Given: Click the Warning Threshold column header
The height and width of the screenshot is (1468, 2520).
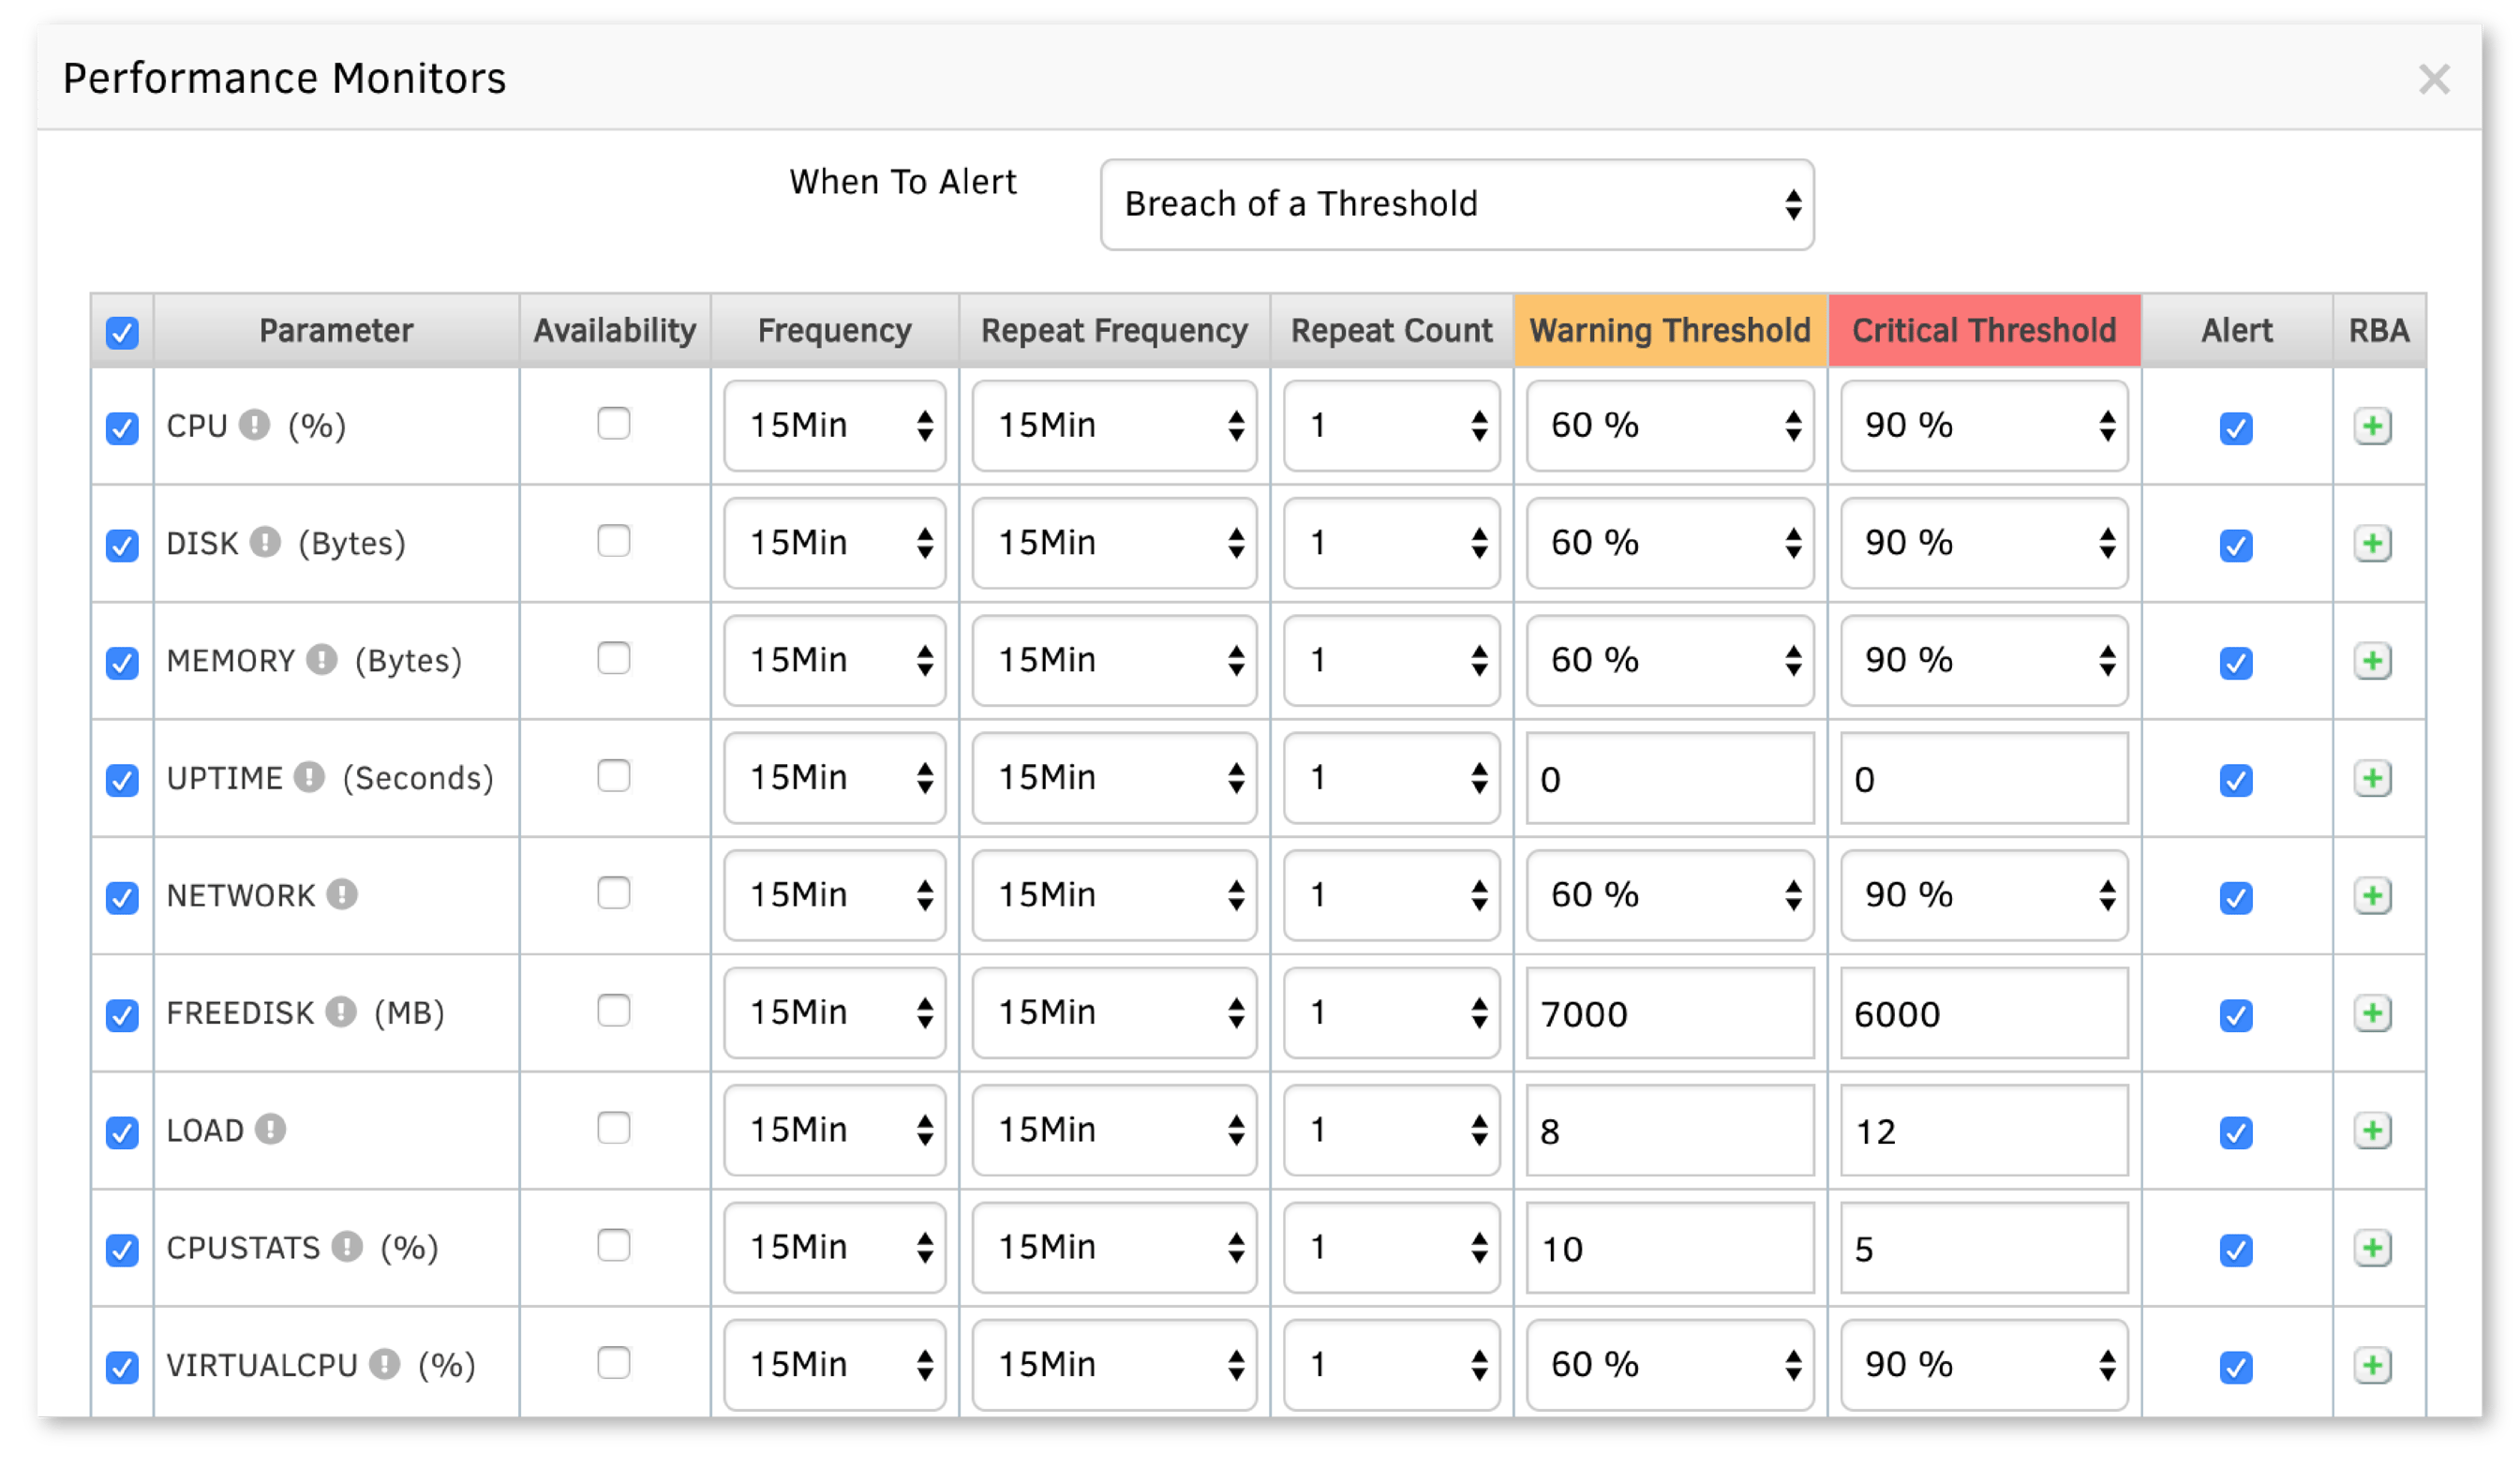Looking at the screenshot, I should point(1669,330).
